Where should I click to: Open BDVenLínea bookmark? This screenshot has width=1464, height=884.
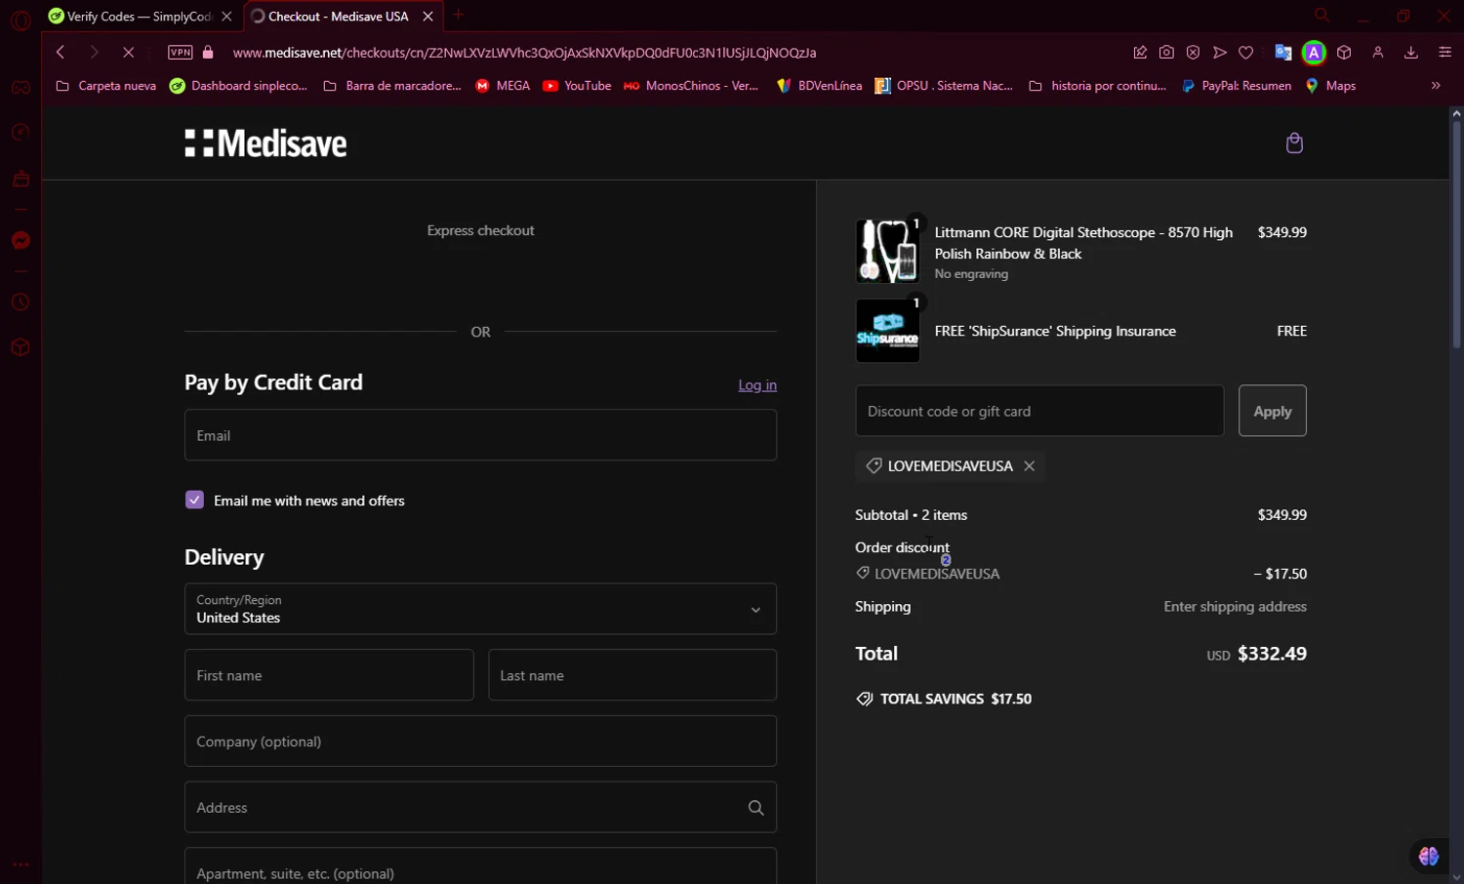pos(819,86)
